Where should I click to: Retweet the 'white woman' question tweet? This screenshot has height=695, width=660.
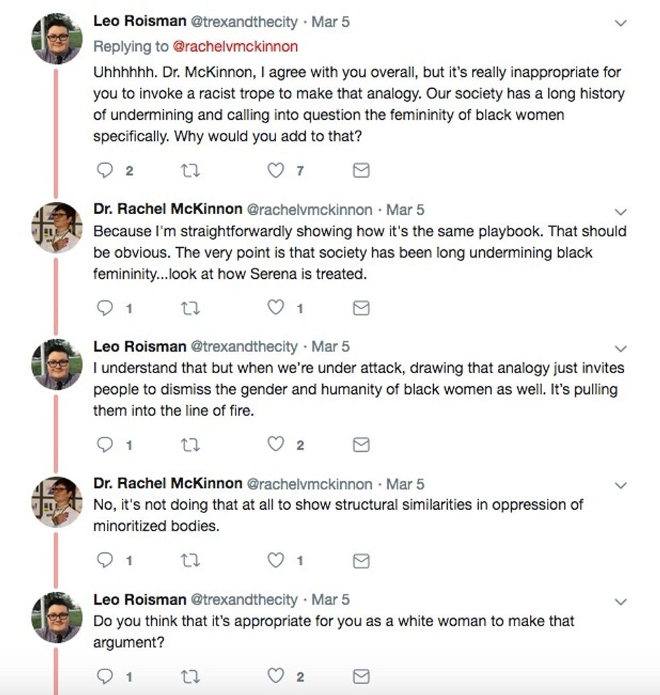(x=191, y=676)
